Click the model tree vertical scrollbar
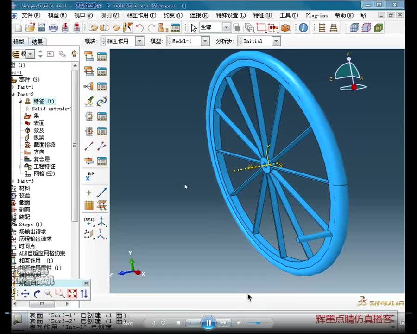The height and width of the screenshot is (334, 417). click(x=75, y=145)
